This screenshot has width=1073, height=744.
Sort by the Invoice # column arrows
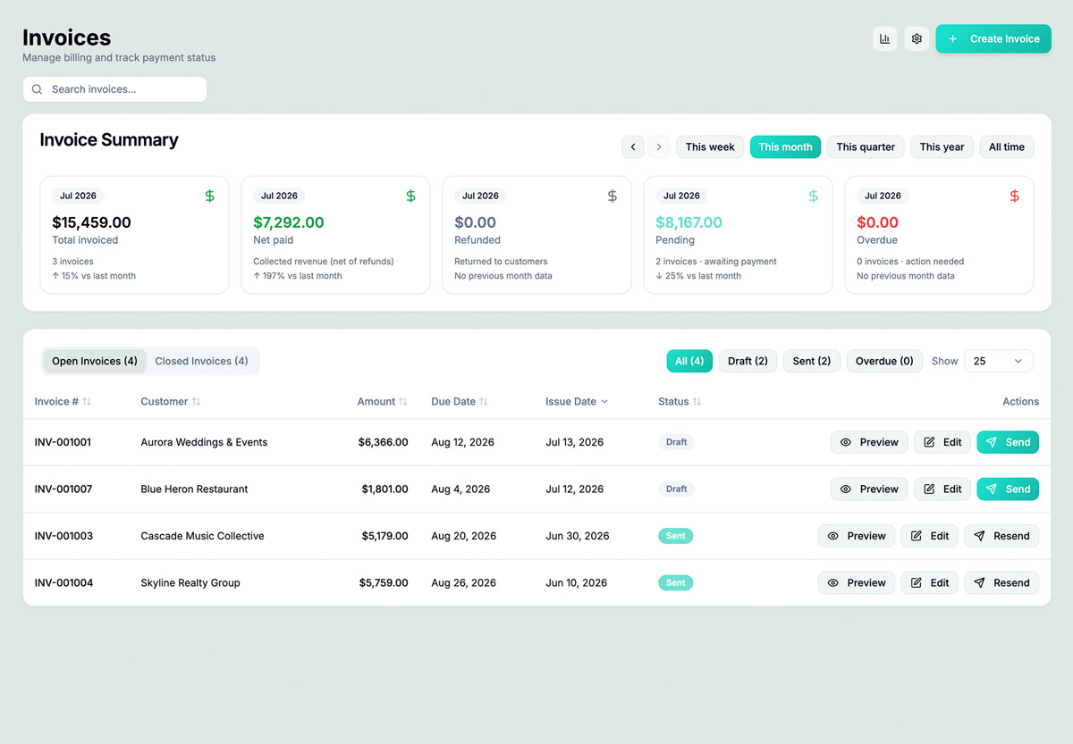pos(87,402)
